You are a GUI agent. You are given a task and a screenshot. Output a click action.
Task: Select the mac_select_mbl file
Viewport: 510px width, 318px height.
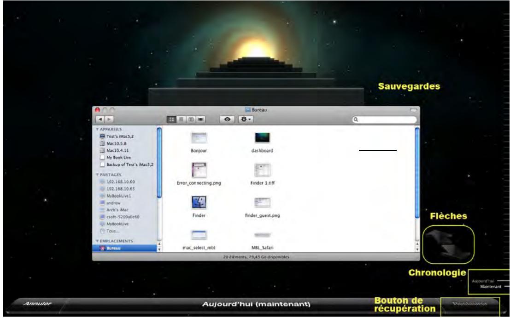click(199, 235)
